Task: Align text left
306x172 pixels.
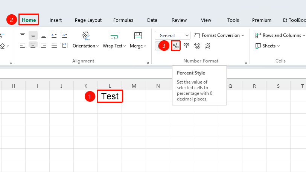Action: click(x=23, y=46)
